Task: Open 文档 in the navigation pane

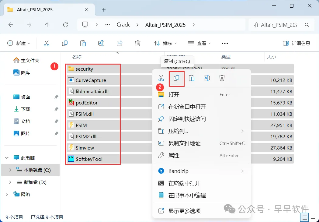Action: tap(22, 122)
